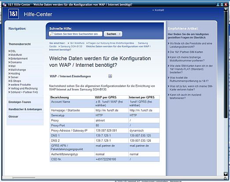Click the Hilfe-Center header title
Screen dimensions: 230x182
tap(38, 14)
